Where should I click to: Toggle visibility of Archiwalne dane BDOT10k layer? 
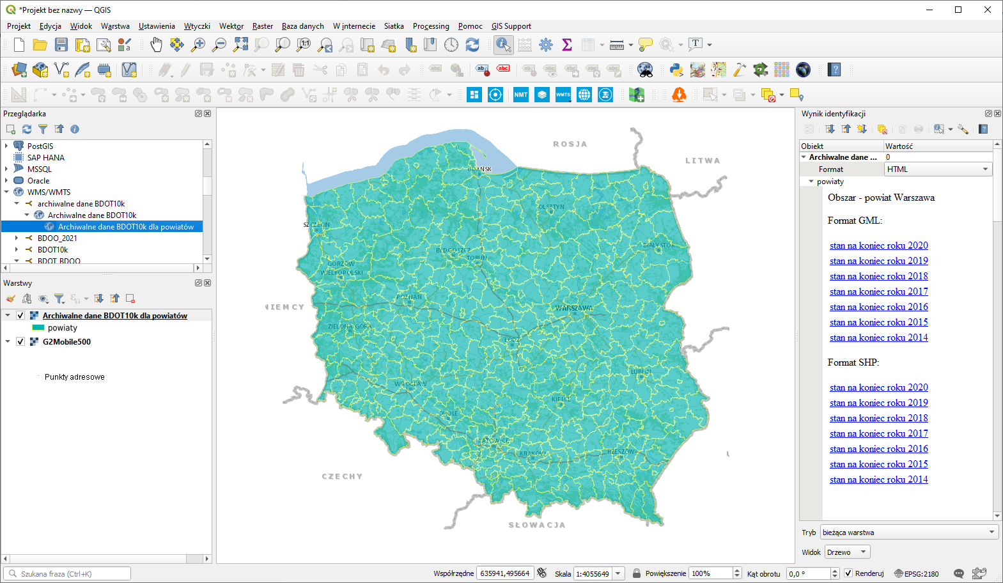coord(20,316)
